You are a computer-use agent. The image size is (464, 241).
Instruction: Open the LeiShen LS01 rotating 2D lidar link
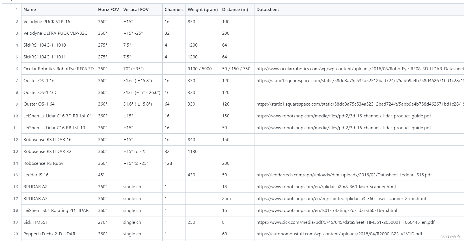click(327, 211)
